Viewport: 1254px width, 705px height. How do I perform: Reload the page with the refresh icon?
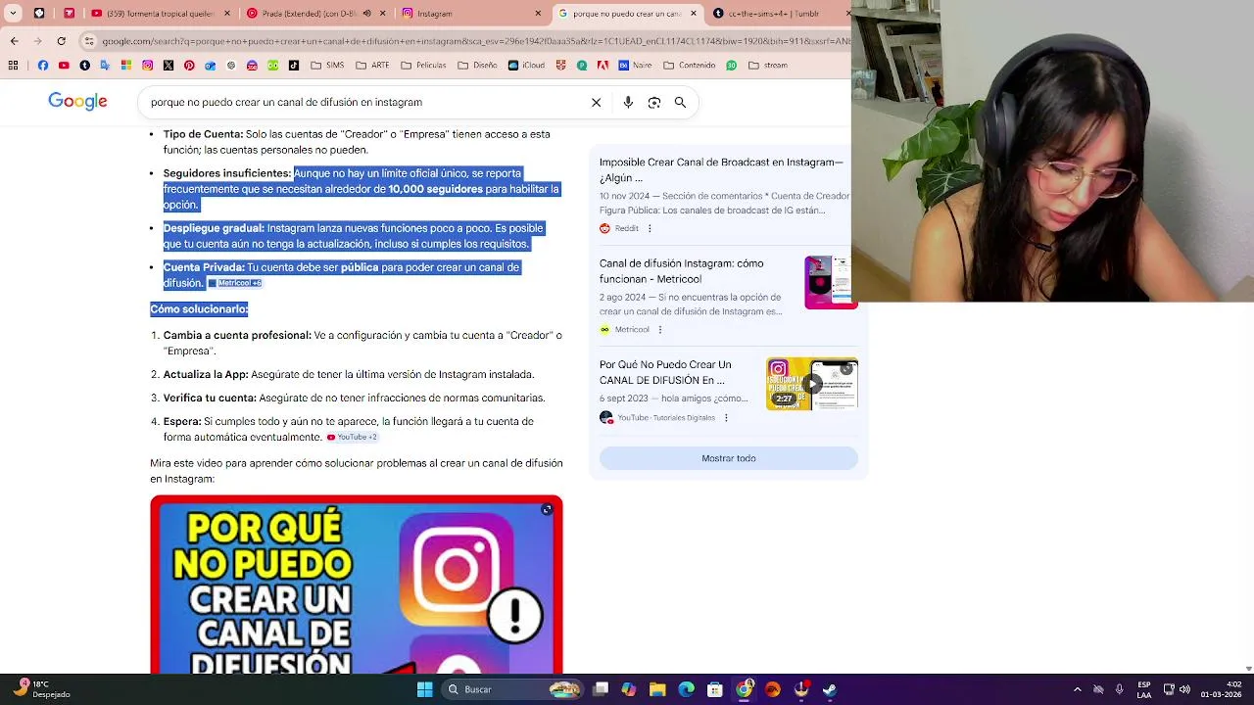tap(62, 41)
